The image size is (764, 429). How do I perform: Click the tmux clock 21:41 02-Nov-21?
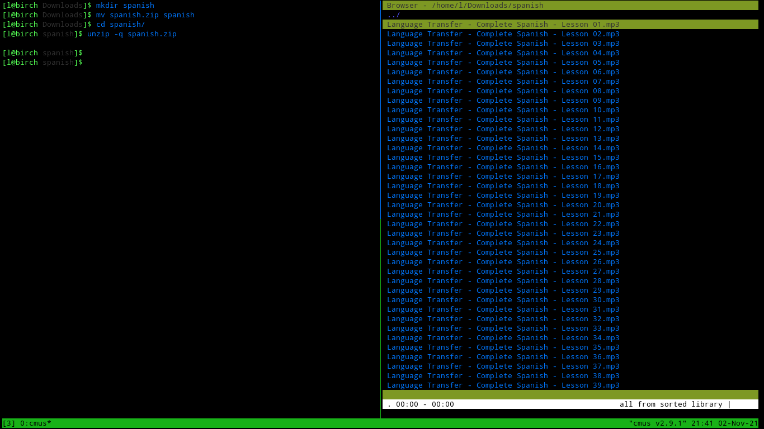point(724,423)
